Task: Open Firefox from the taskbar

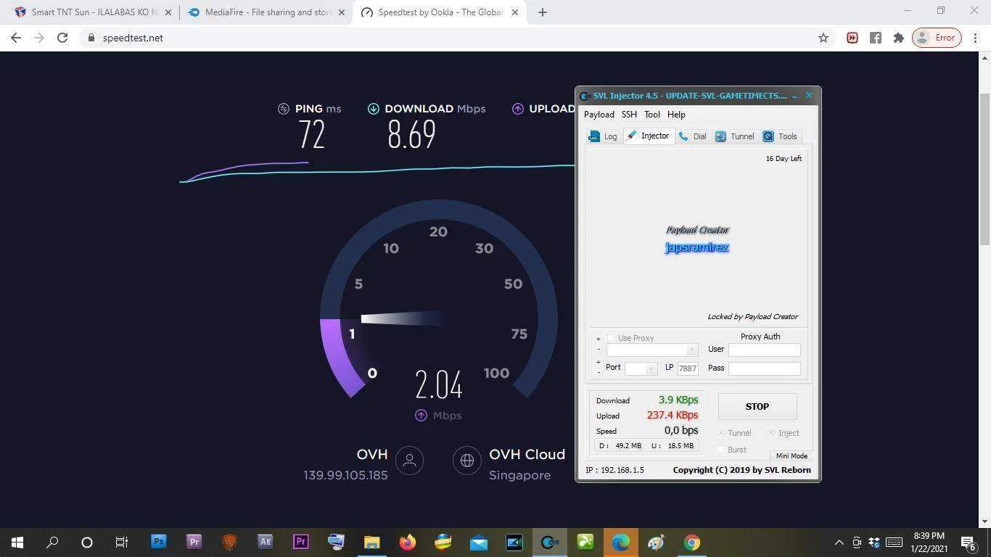Action: click(x=407, y=542)
